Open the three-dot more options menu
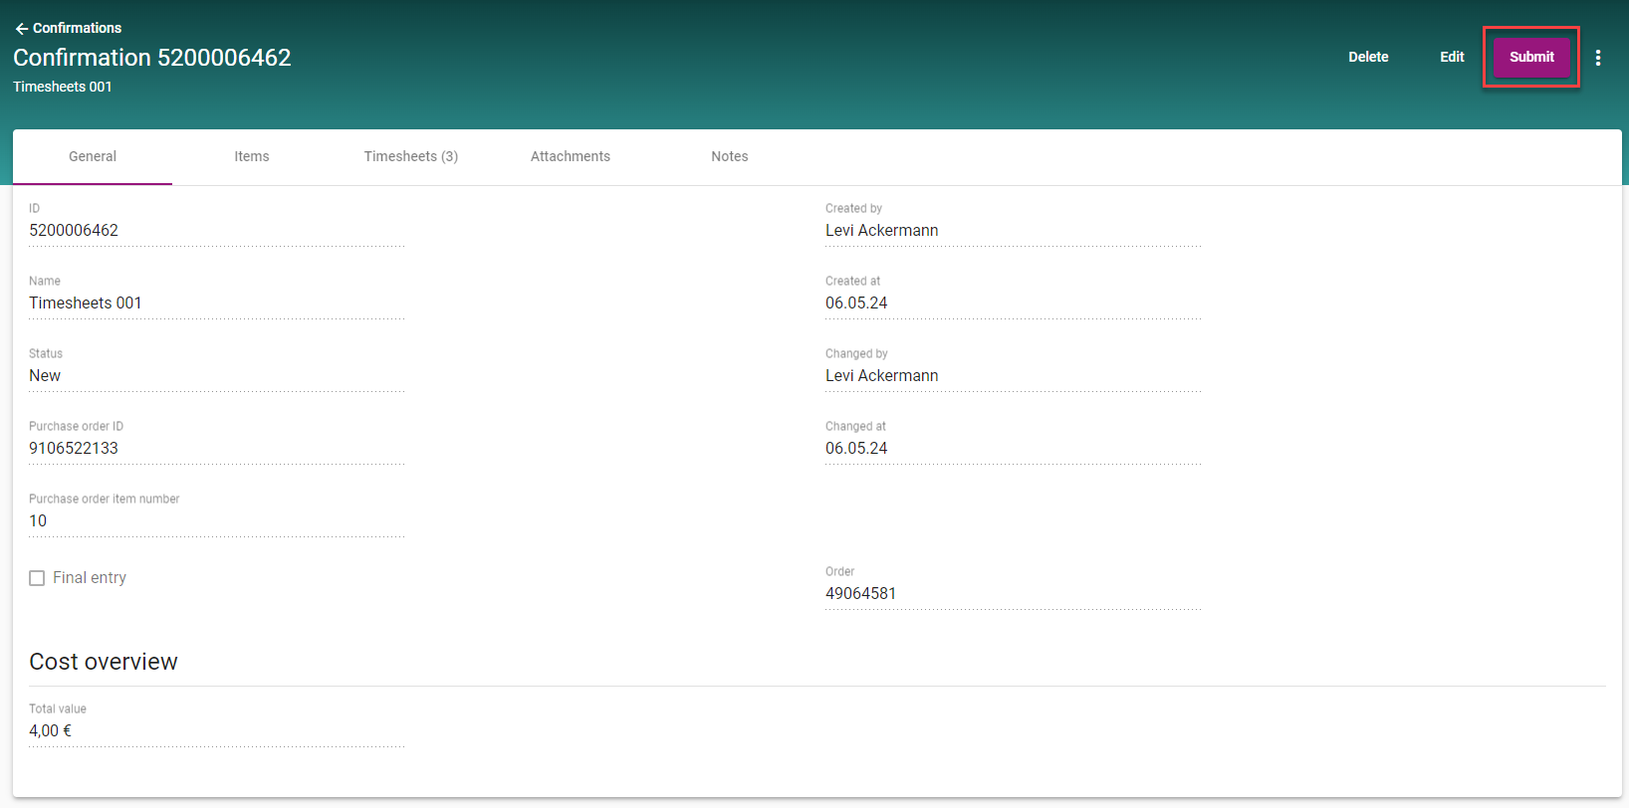Viewport: 1629px width, 808px height. (1597, 58)
